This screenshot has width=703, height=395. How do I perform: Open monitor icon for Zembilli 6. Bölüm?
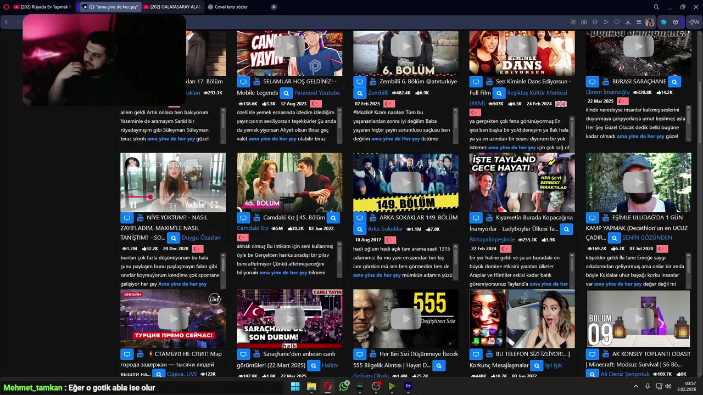[359, 82]
